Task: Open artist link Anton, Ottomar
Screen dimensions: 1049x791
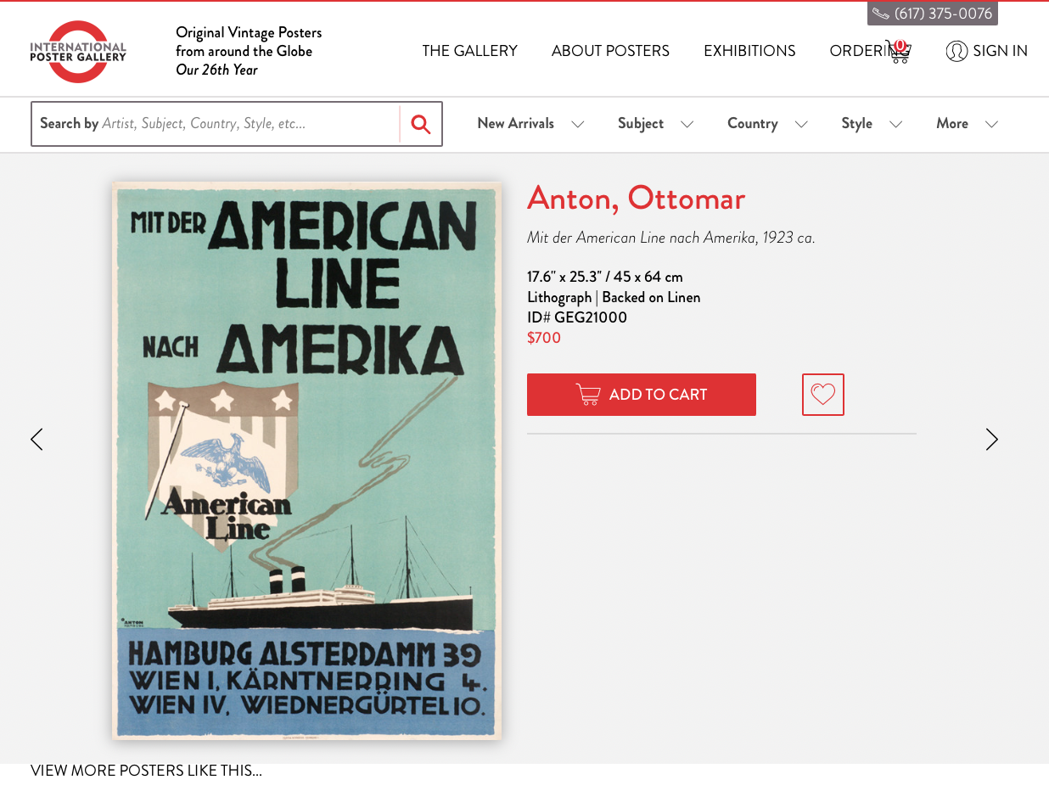Action: (x=636, y=199)
